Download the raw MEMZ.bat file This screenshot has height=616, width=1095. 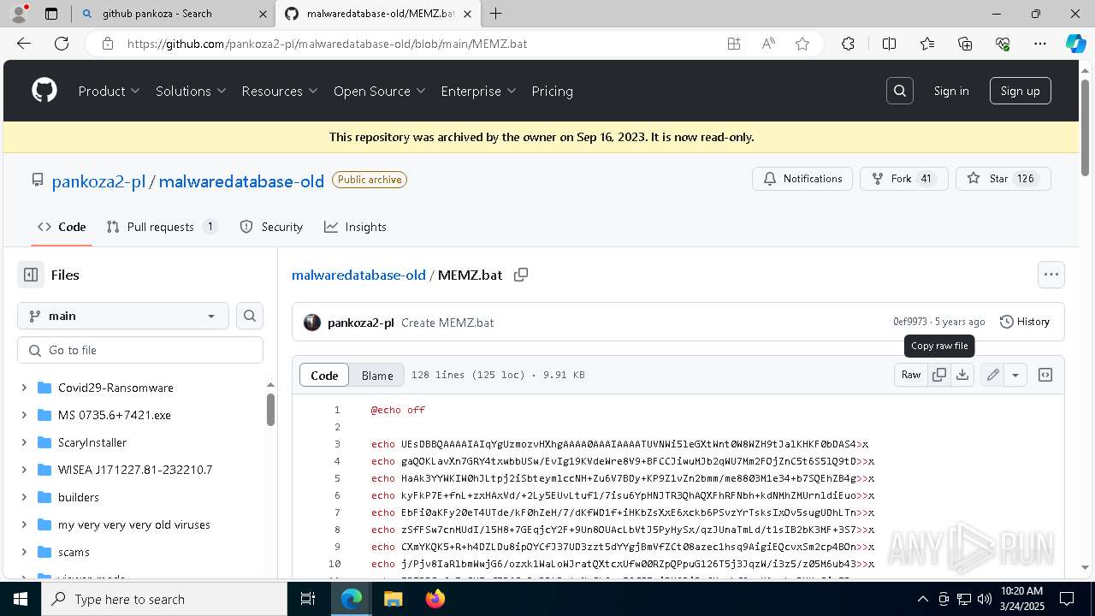click(962, 375)
